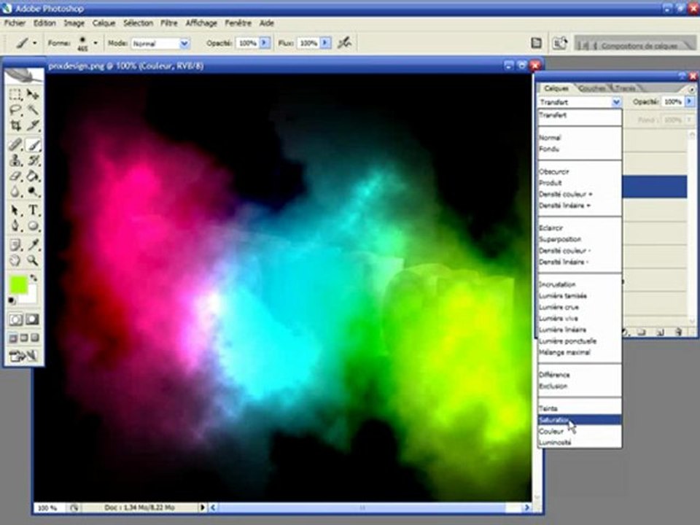
Task: Open the brush Mode dropdown
Action: coord(160,43)
